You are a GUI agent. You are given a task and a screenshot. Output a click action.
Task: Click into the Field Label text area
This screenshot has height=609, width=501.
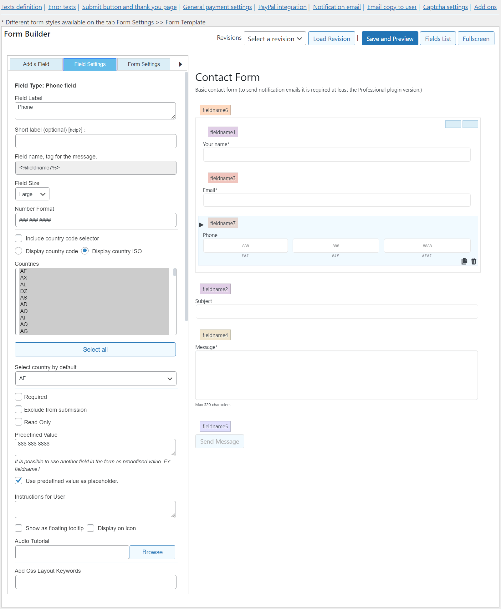[x=95, y=111]
